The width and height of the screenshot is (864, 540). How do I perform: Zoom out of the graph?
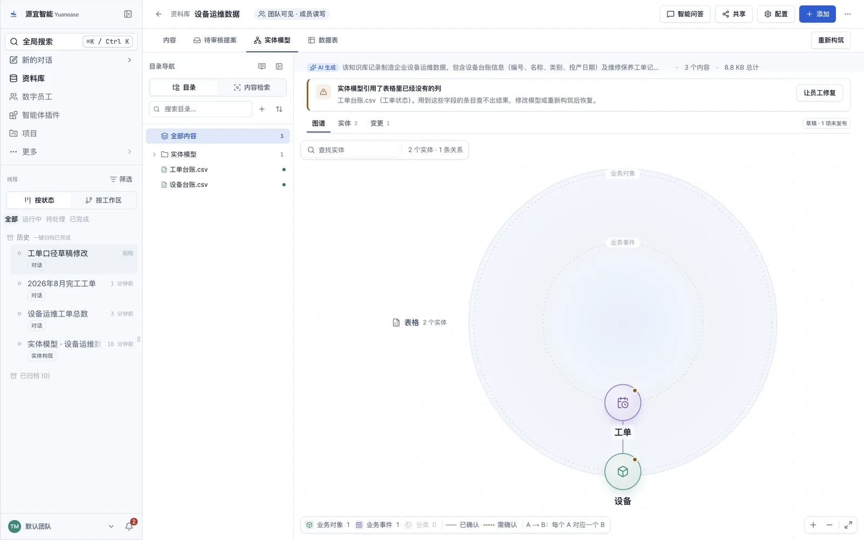829,525
